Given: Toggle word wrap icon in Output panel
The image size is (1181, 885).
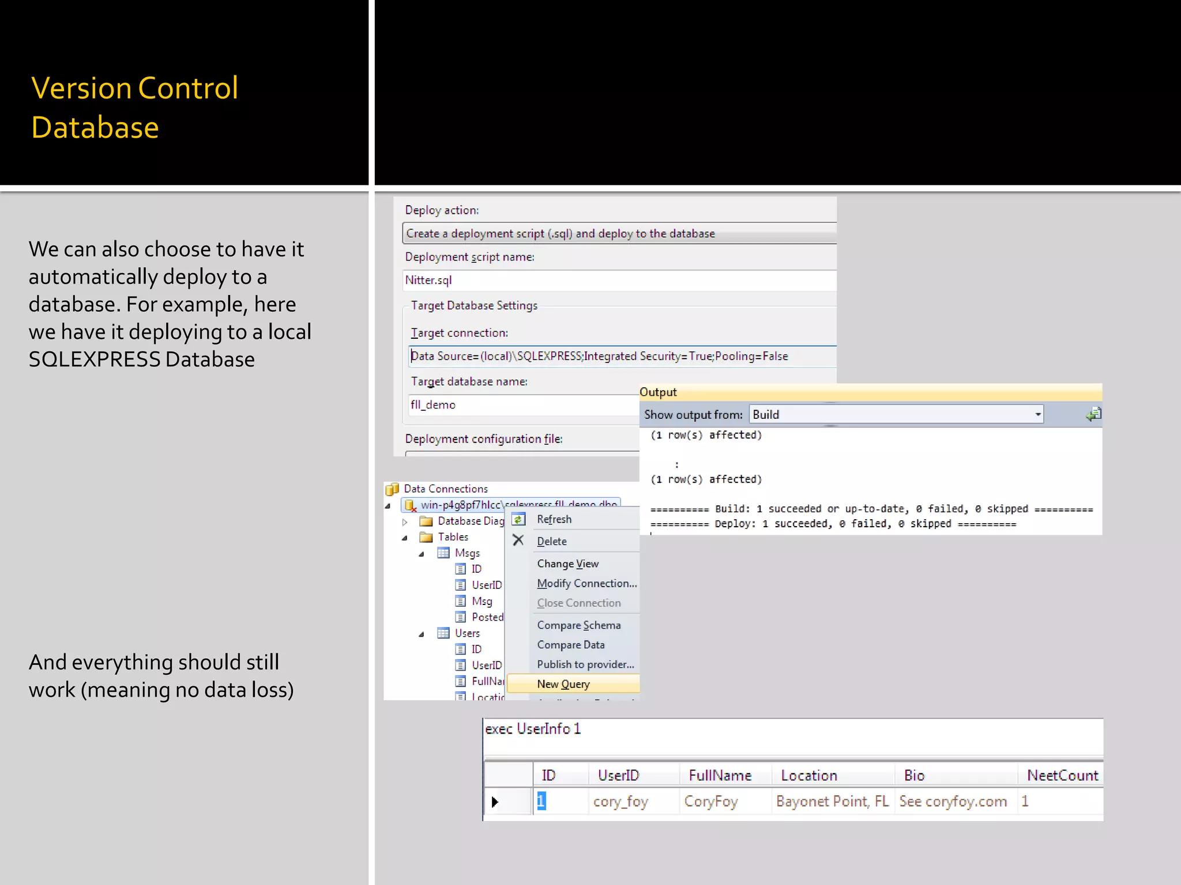Looking at the screenshot, I should point(1094,414).
